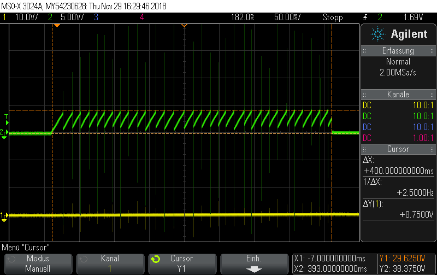Viewport: 437px width, 275px height.
Task: Click the blue DC 10.0:1 channel row
Action: tap(398, 127)
